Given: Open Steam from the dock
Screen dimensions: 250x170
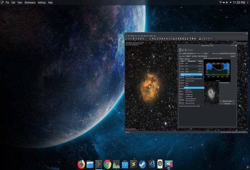Looking at the screenshot, I should click(142, 164).
